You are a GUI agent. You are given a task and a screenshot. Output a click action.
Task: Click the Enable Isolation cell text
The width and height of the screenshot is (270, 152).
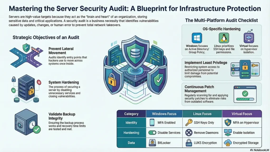click(x=244, y=132)
